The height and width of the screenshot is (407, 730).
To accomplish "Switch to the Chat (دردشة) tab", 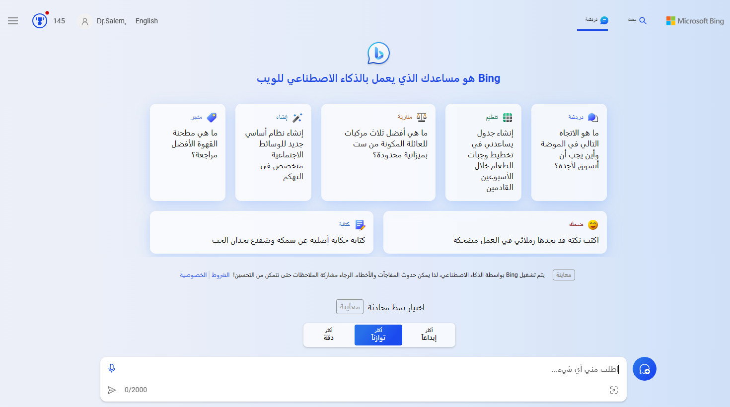I will 592,20.
